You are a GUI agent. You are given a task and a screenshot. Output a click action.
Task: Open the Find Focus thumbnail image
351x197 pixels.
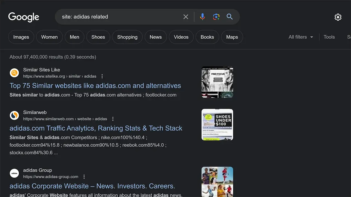click(217, 82)
